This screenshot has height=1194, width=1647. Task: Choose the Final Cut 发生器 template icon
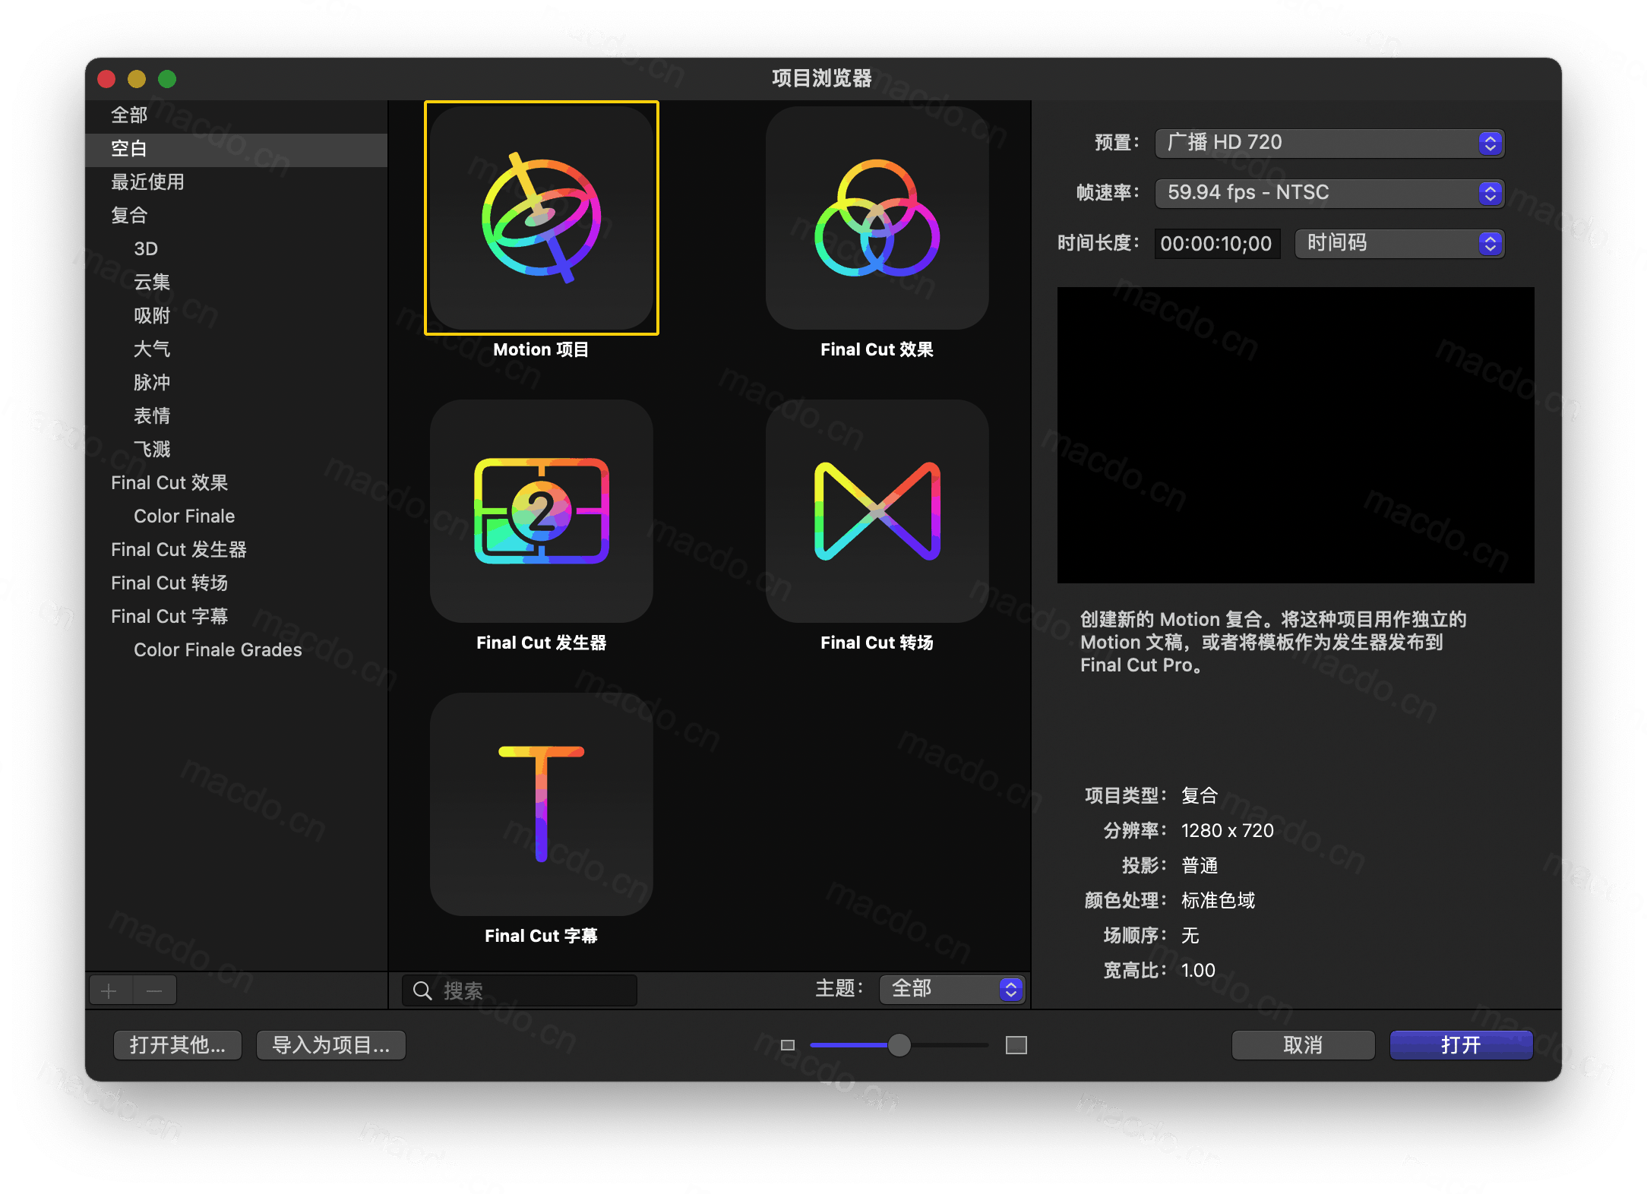coord(542,511)
